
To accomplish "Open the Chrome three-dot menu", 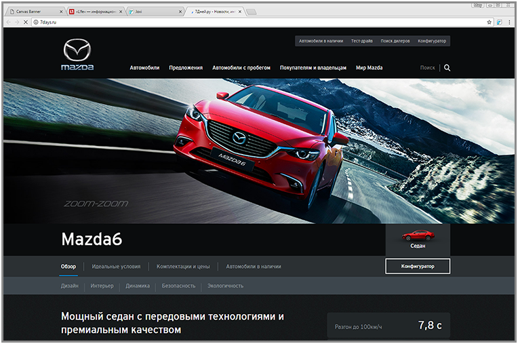I will (509, 22).
